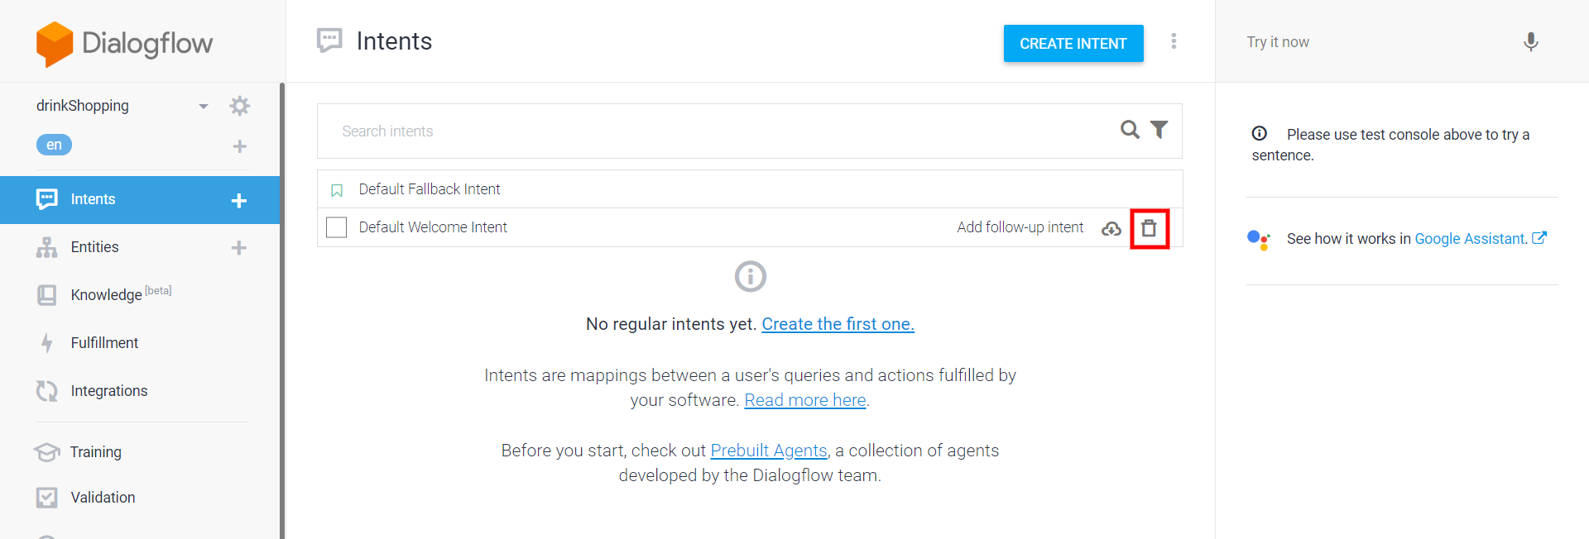Viewport: 1589px width, 539px height.
Task: Open Knowledge beta section
Action: point(121,294)
